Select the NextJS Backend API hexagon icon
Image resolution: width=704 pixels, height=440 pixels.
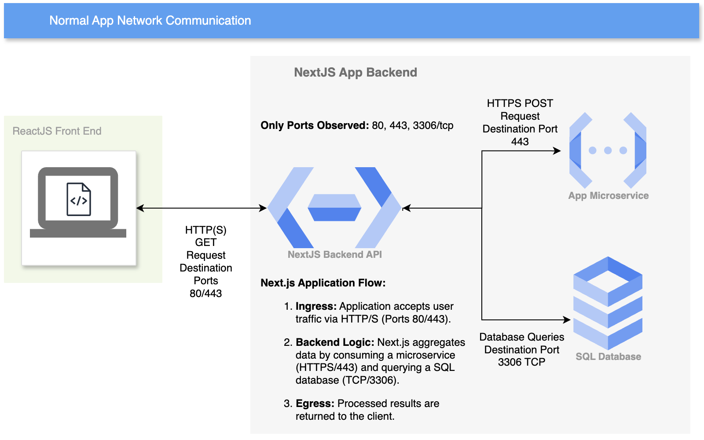pos(334,208)
